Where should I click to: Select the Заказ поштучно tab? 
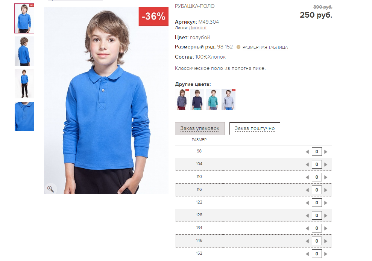(255, 128)
